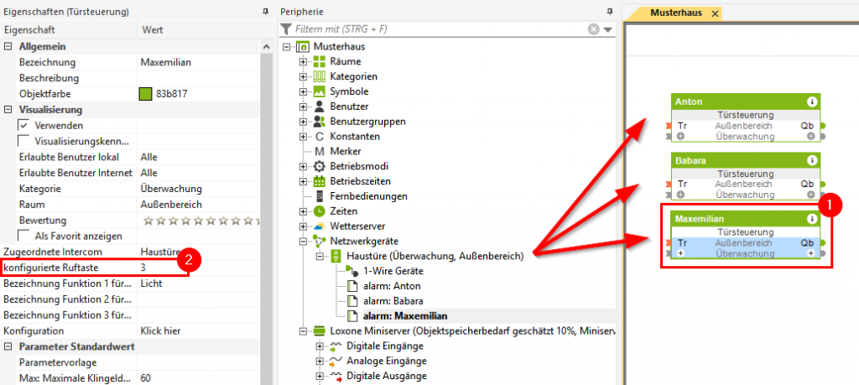Viewport: 859px width, 385px height.
Task: Pin the Peripherie panel
Action: pos(610,12)
